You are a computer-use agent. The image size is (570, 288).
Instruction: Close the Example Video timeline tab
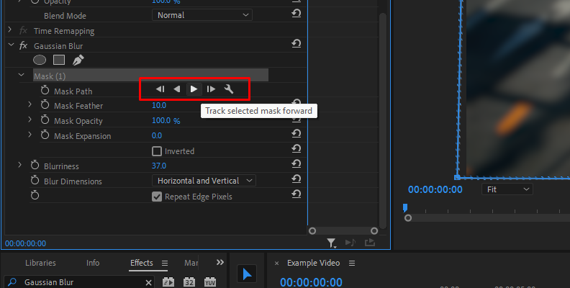276,264
